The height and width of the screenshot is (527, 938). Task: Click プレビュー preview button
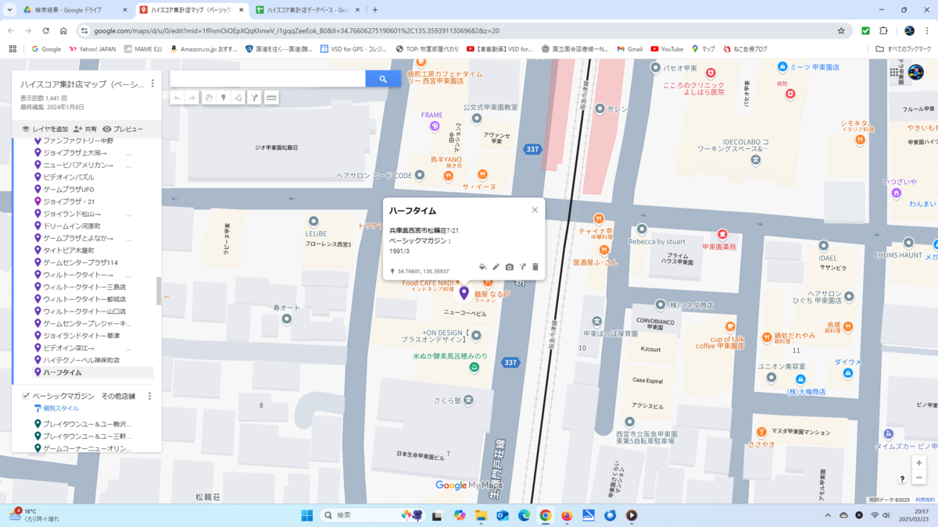(123, 129)
